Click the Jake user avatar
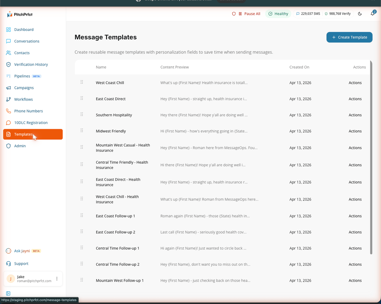The image size is (381, 304). [x=11, y=279]
